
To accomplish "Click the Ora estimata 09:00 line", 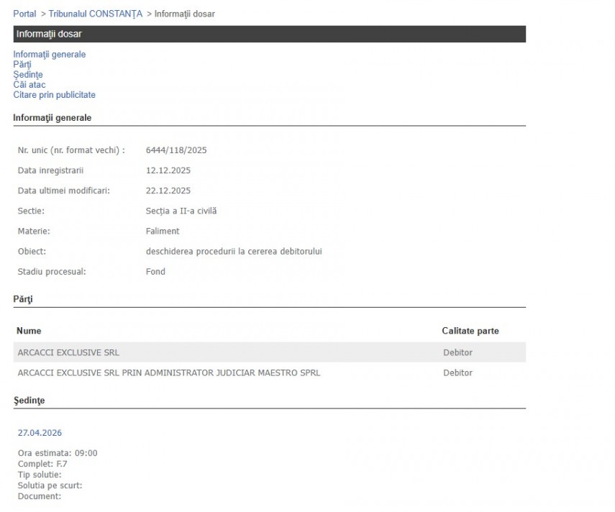I will 58,453.
